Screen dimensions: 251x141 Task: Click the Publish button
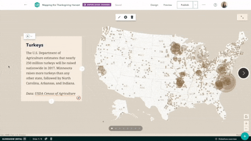(185, 5)
